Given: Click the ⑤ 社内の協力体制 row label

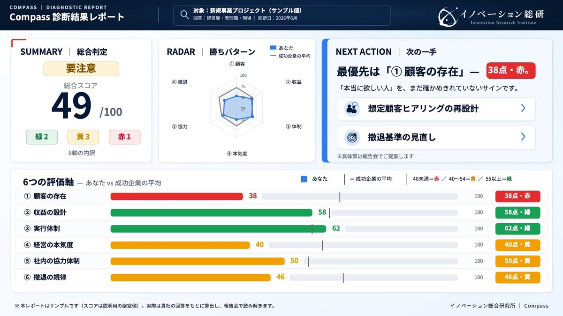Looking at the screenshot, I should click(52, 261).
